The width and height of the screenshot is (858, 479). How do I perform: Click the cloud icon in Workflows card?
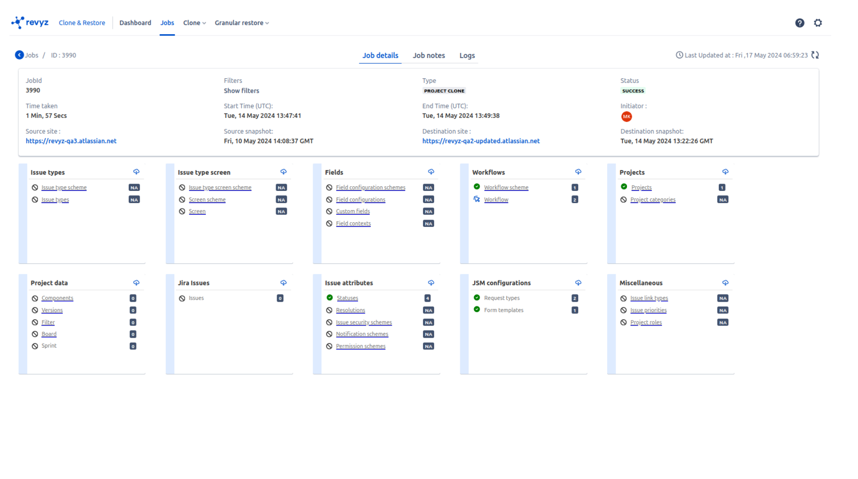pyautogui.click(x=578, y=172)
